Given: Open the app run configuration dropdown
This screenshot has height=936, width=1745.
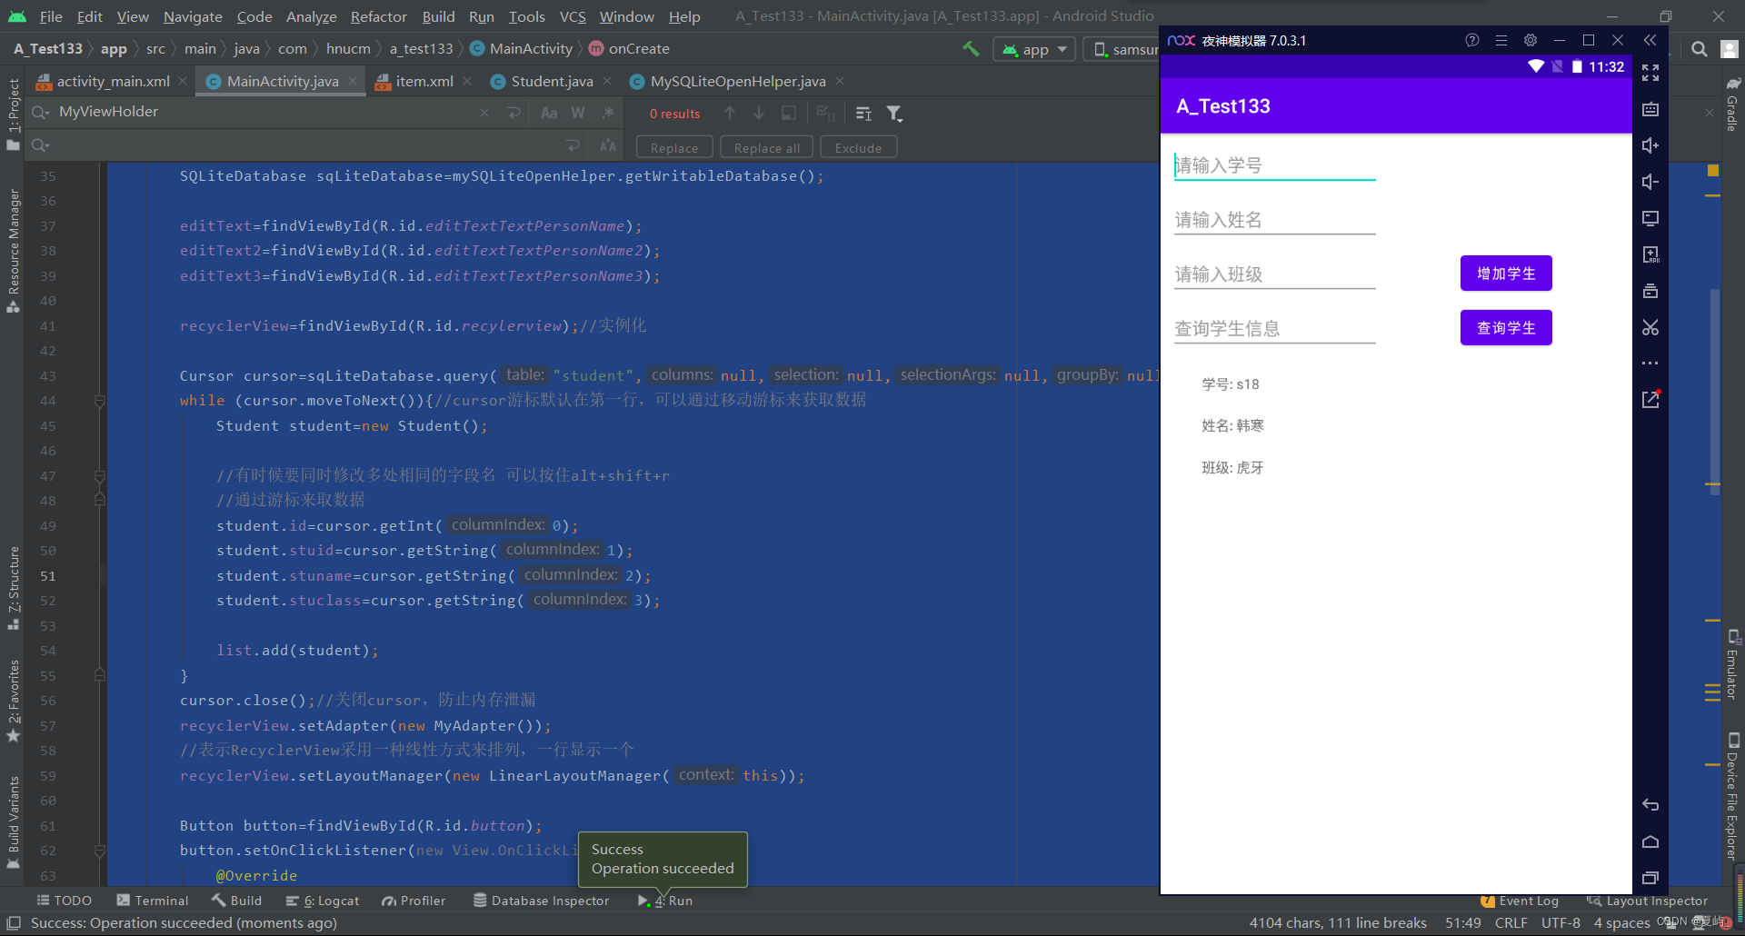Looking at the screenshot, I should [1034, 49].
